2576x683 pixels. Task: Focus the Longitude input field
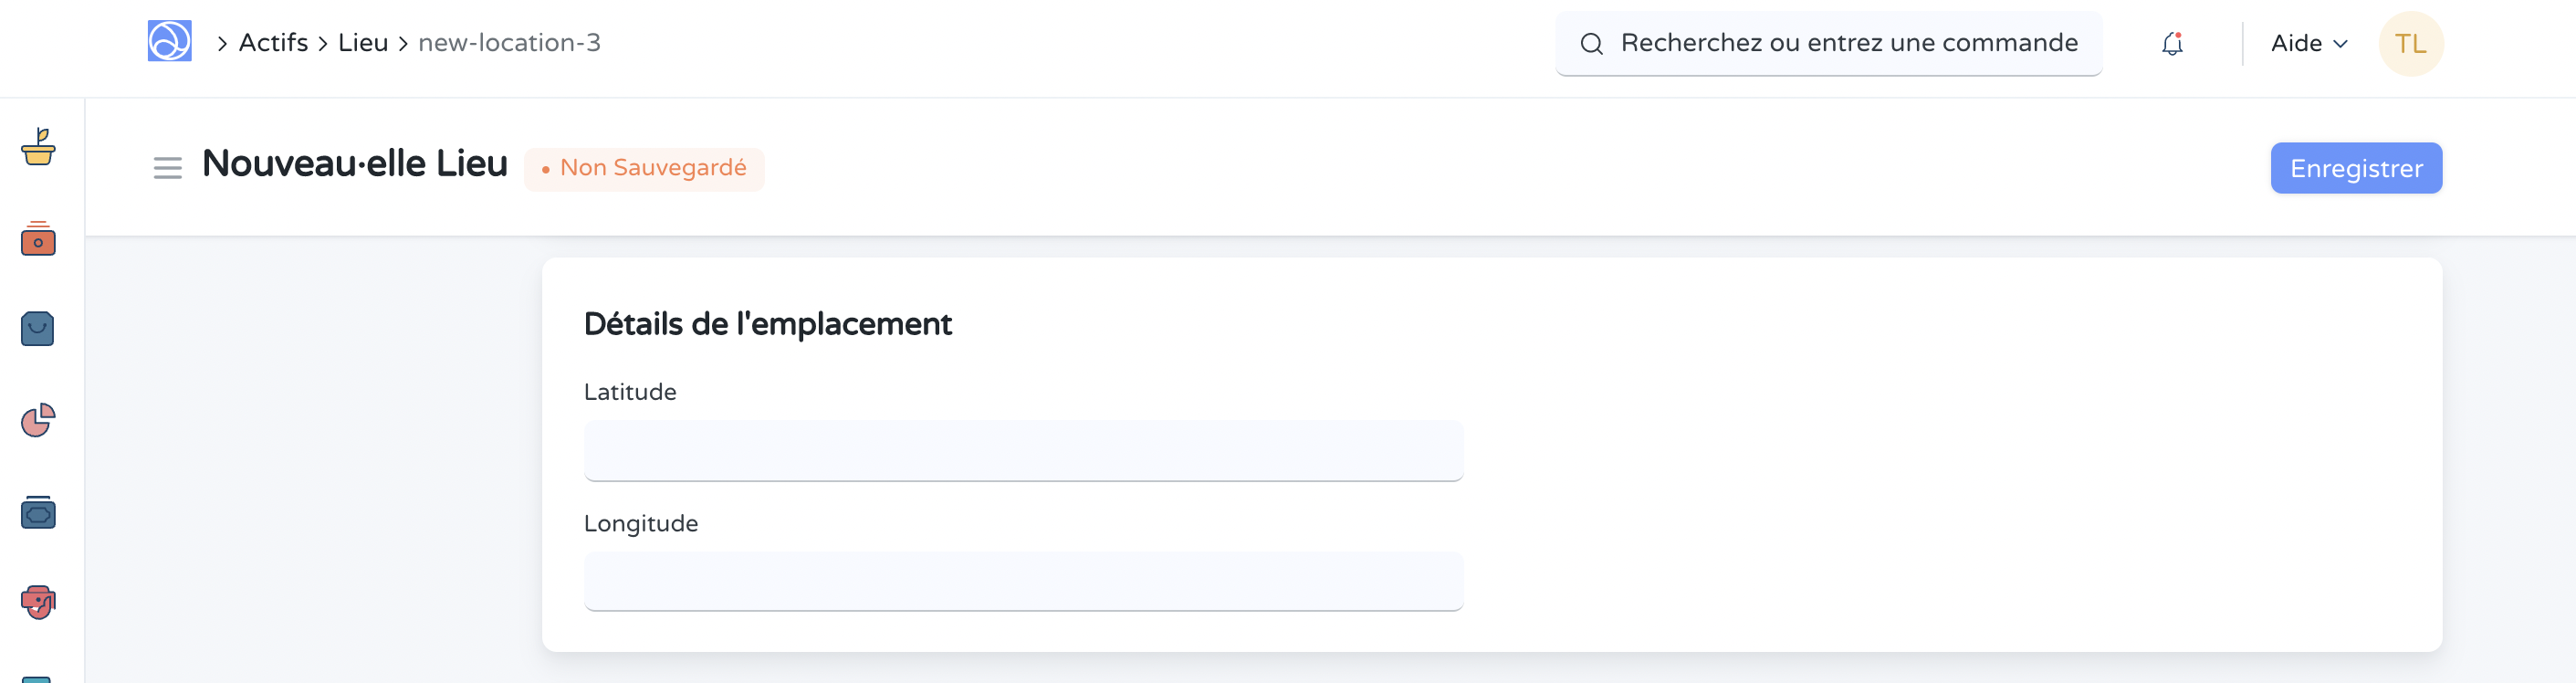(1023, 581)
